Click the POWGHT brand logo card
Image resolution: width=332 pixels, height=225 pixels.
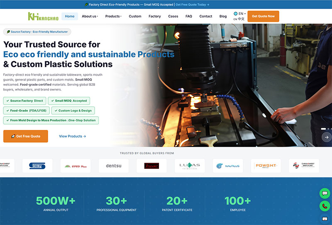(266, 166)
